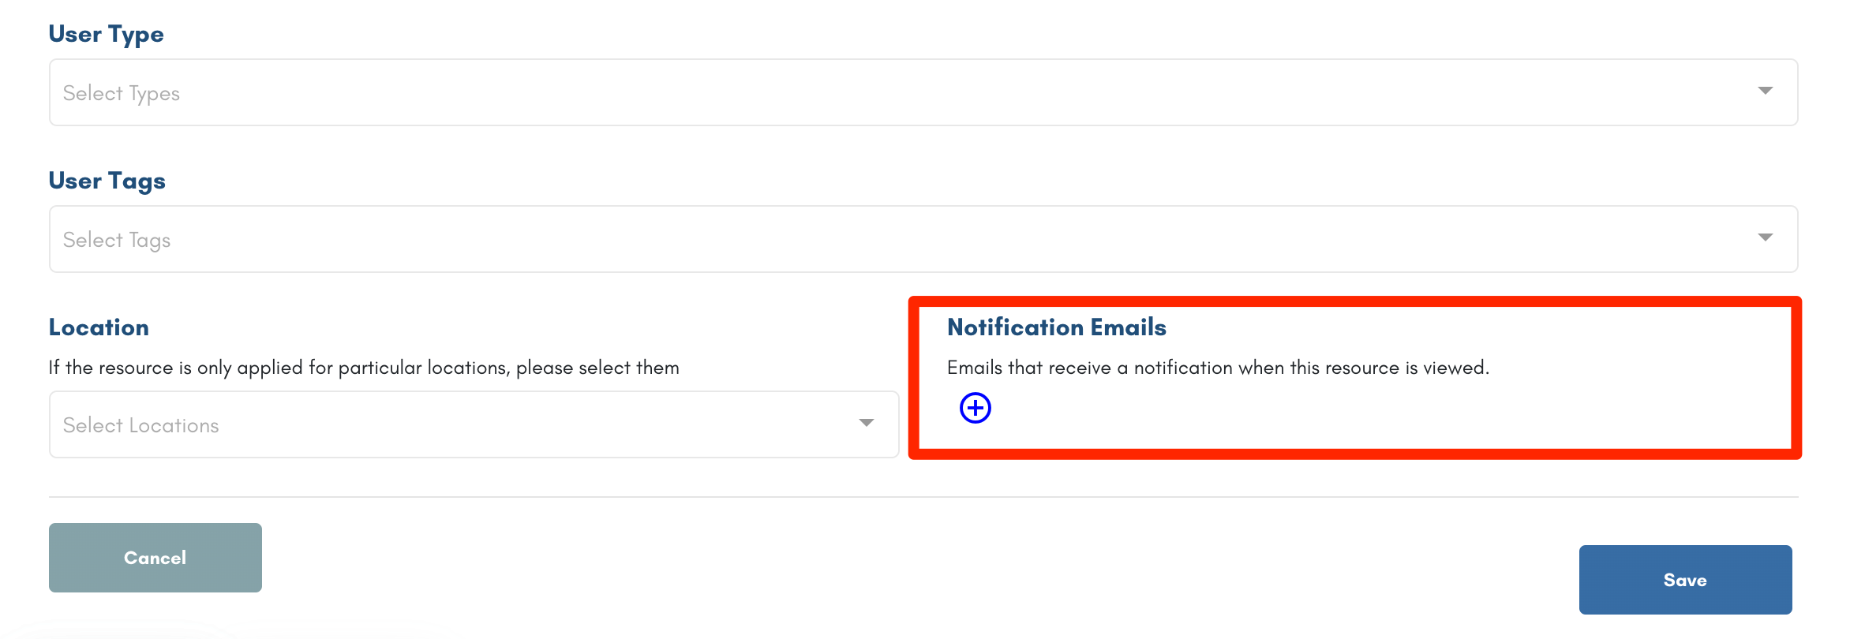1850x639 pixels.
Task: Click the User Tags heading
Action: click(107, 181)
